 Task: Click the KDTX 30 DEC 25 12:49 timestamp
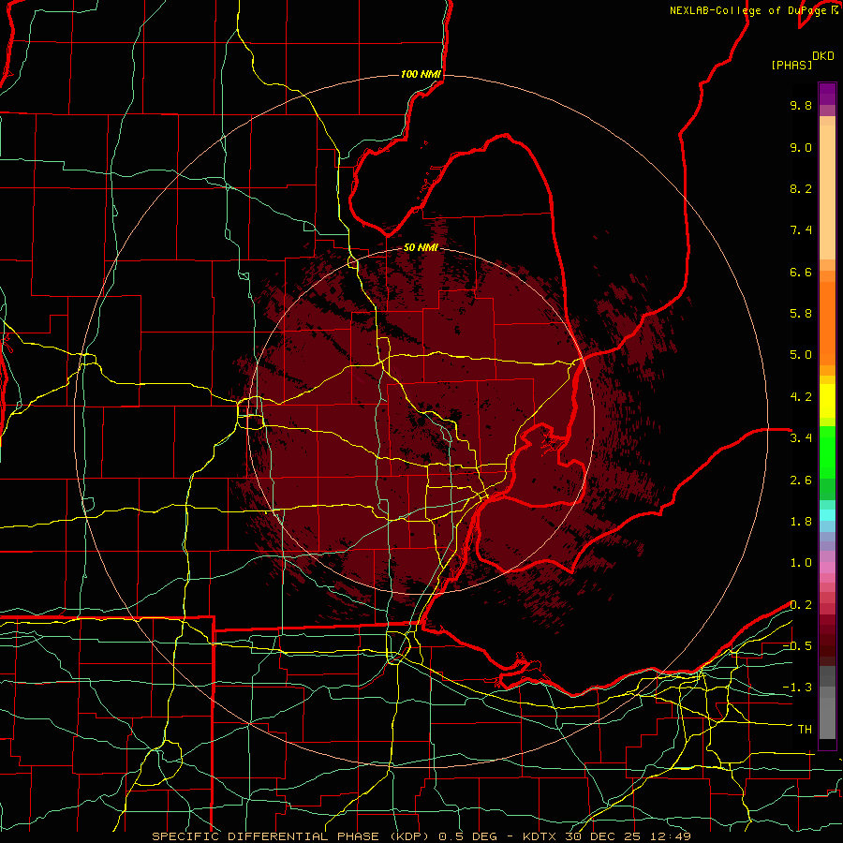606,836
